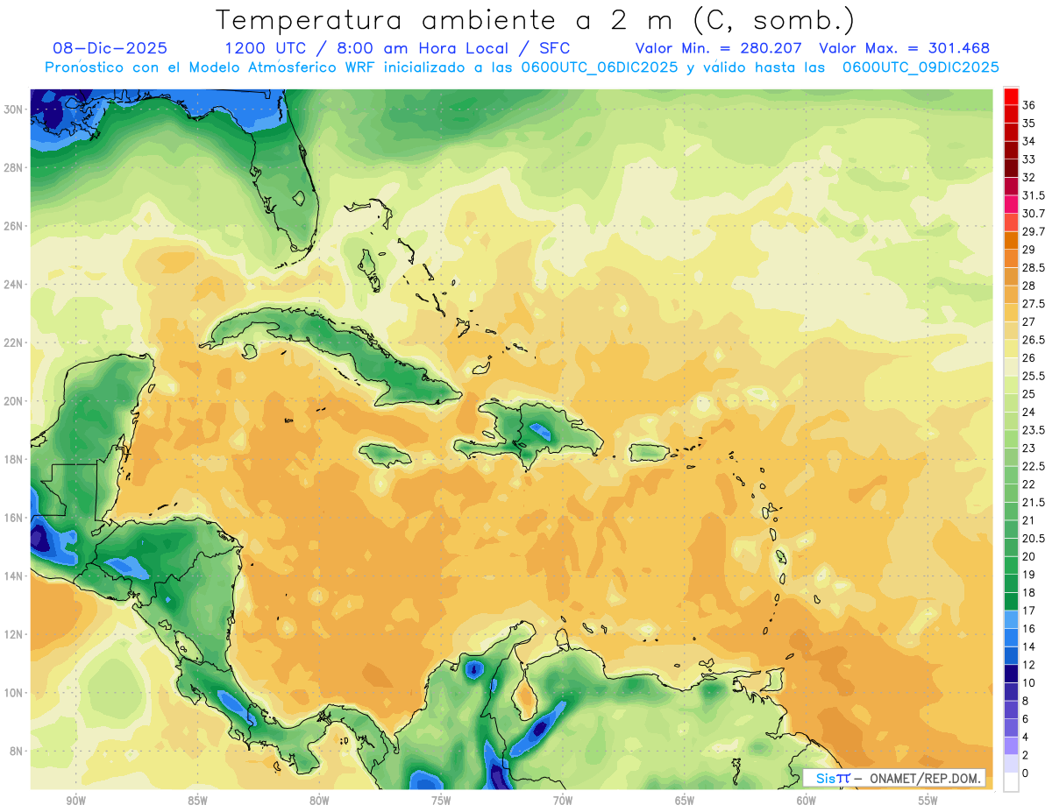Click the 30N latitude label
Image resolution: width=1052 pixels, height=812 pixels.
pyautogui.click(x=15, y=109)
